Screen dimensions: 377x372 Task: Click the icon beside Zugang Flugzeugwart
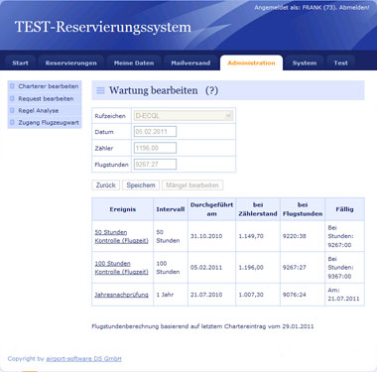click(x=12, y=122)
